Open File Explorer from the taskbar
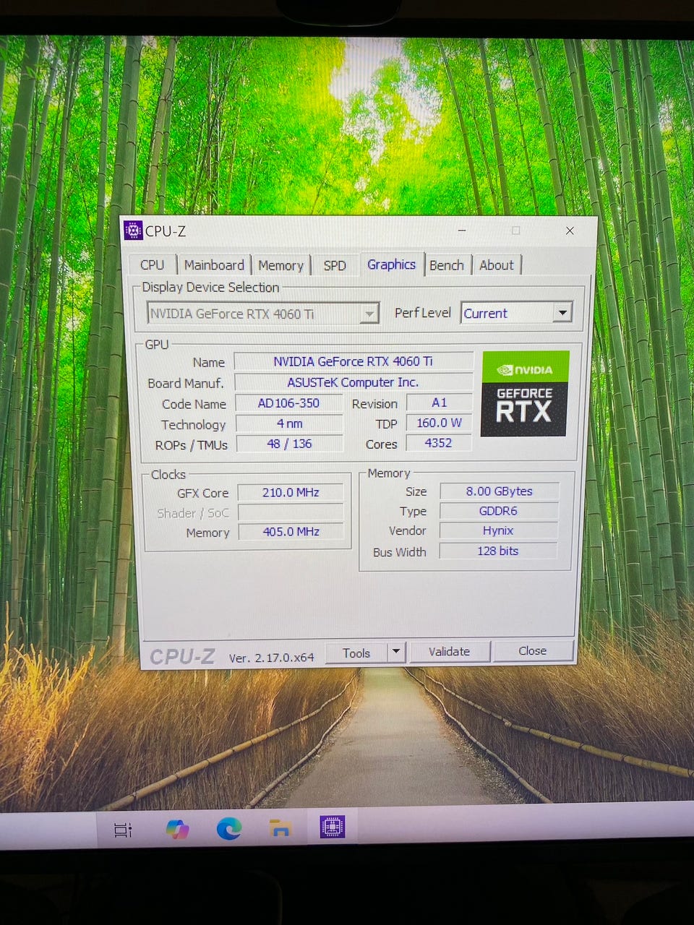This screenshot has width=694, height=925. click(280, 827)
